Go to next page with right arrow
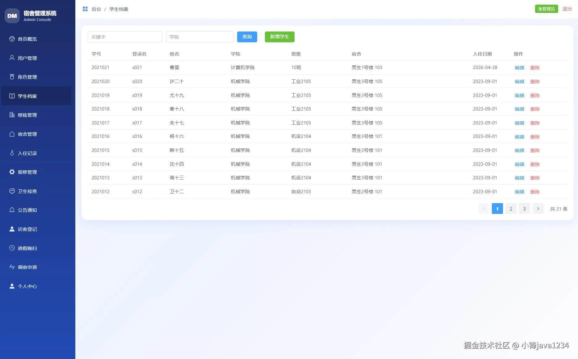 [x=538, y=209]
